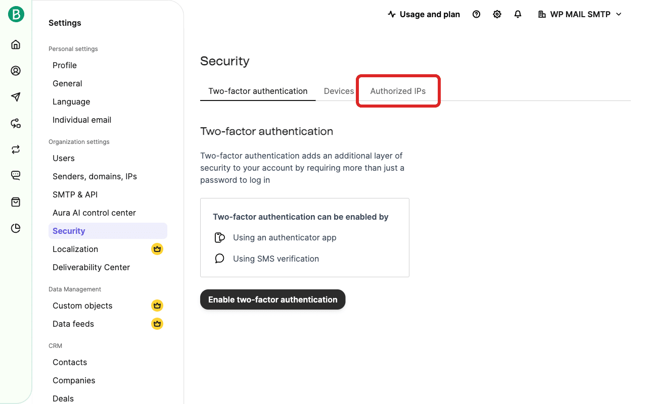Open Automations icon in left rail
The image size is (647, 404).
click(x=16, y=123)
